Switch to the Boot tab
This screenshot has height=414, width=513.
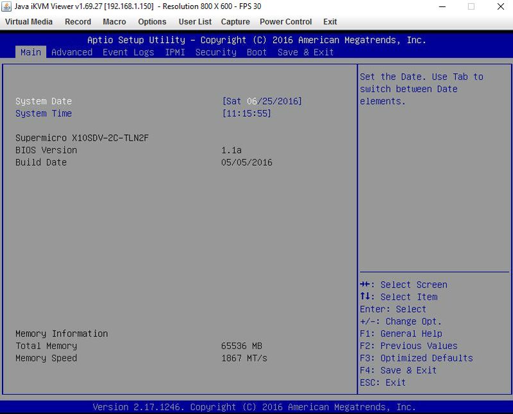coord(257,52)
